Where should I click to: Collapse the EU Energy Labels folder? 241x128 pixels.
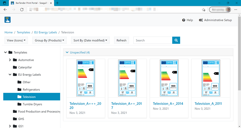tap(10, 75)
